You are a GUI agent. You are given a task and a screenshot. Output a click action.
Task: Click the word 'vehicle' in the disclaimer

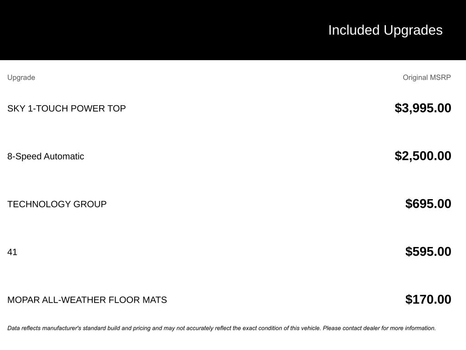click(x=310, y=328)
